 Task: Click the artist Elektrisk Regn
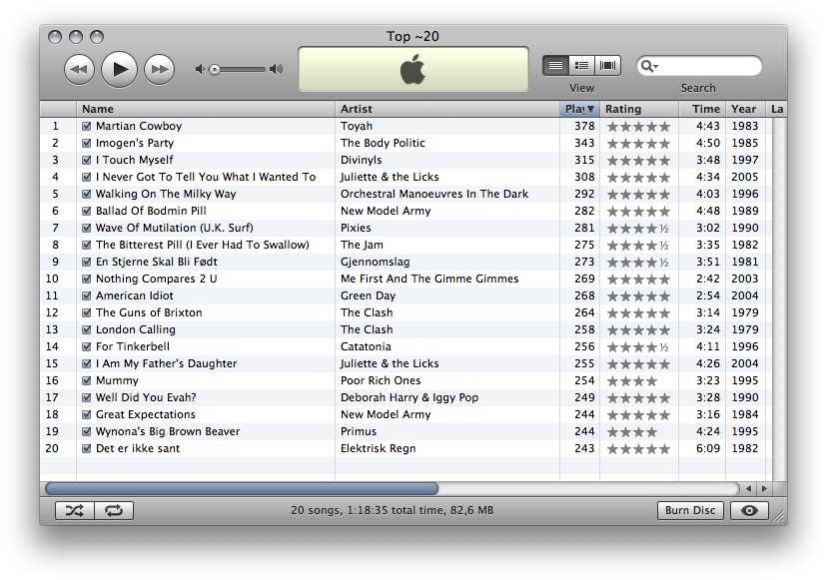378,448
